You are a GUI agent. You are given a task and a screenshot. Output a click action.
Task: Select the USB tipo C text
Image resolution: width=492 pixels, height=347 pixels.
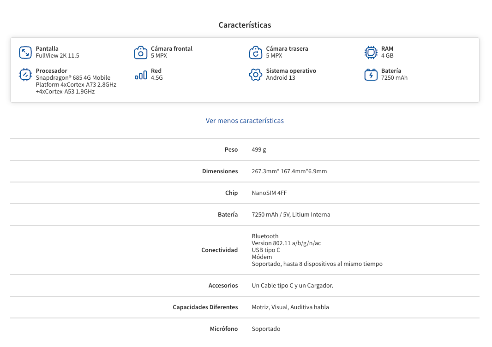click(x=266, y=250)
